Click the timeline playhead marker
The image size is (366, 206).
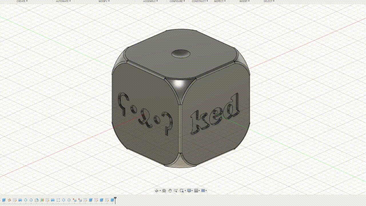[x=115, y=199]
